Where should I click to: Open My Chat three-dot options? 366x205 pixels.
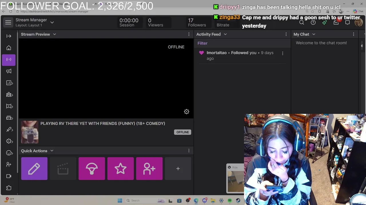tap(353, 34)
